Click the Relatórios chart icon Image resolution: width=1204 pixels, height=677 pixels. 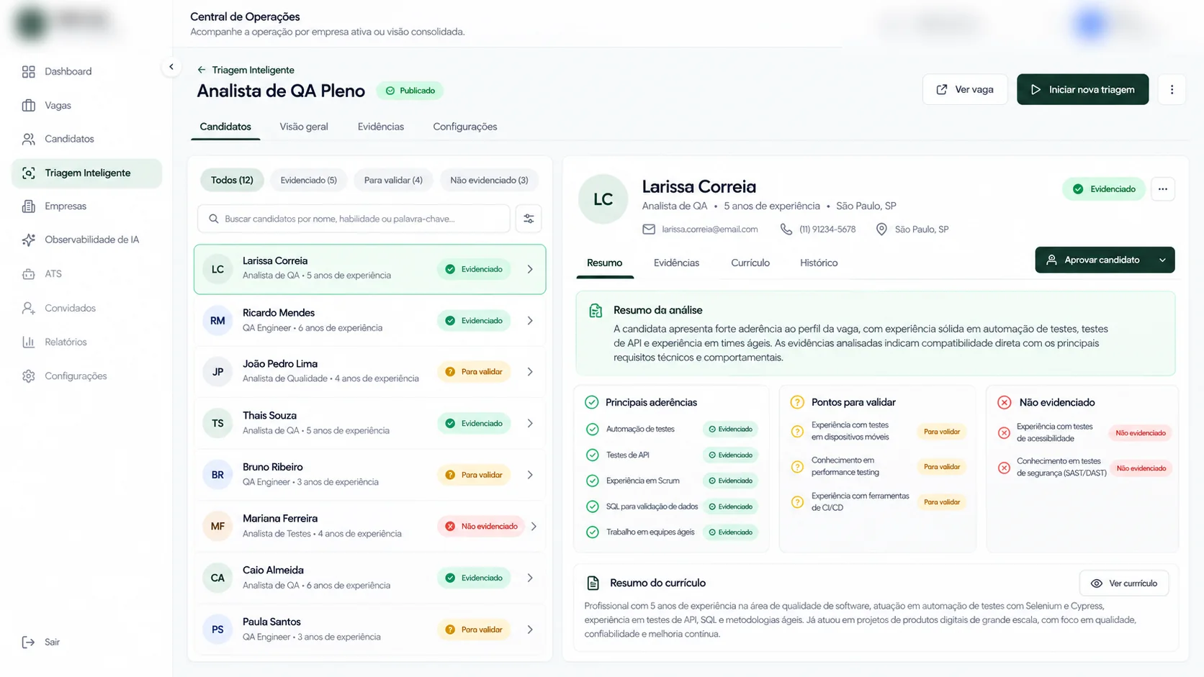tap(28, 342)
